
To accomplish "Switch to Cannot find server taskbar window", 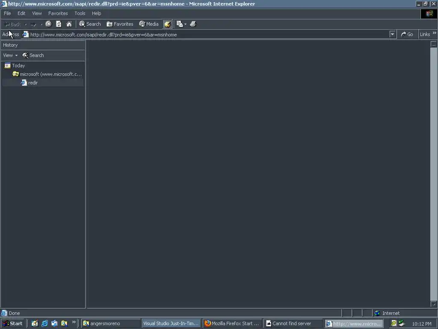I will click(x=293, y=324).
